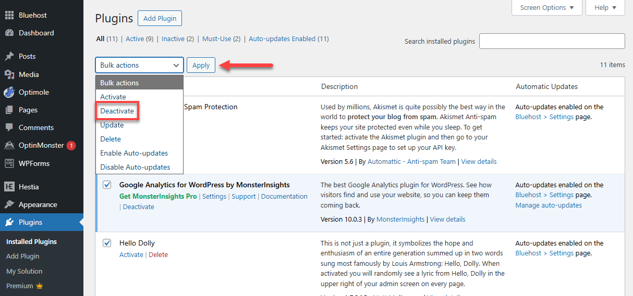Open View details for Akismet plugin
This screenshot has height=296, width=633.
[479, 161]
